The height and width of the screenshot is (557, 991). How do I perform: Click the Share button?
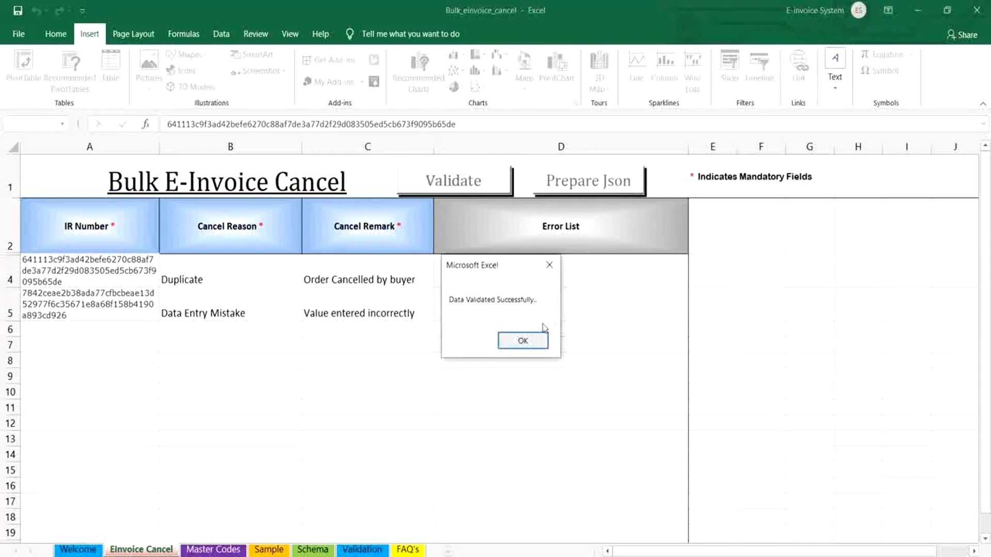coord(962,35)
